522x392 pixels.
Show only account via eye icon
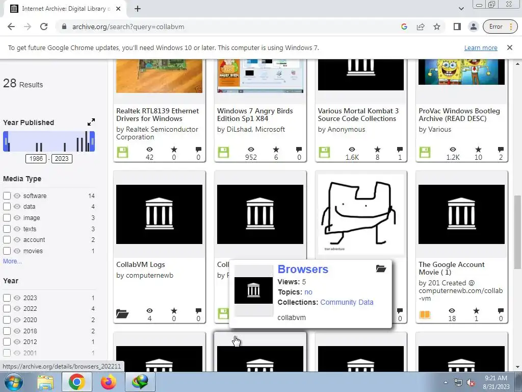click(17, 240)
